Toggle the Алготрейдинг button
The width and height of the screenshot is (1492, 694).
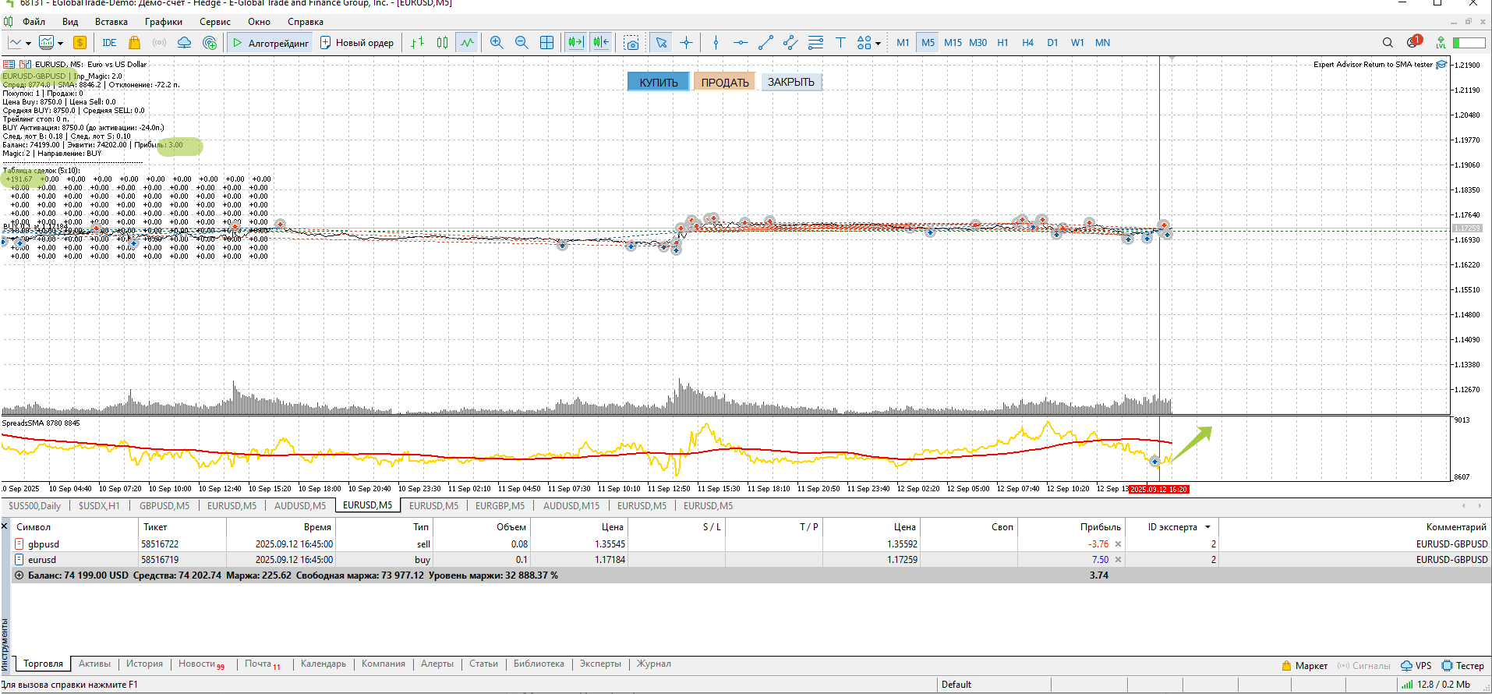pyautogui.click(x=270, y=43)
